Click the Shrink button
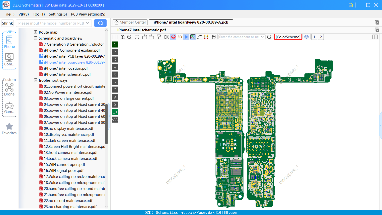The image size is (382, 215). (x=7, y=23)
